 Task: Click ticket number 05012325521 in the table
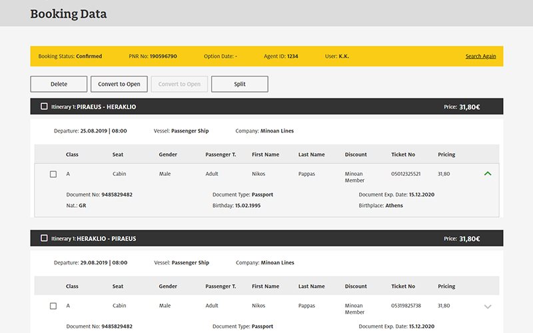406,174
